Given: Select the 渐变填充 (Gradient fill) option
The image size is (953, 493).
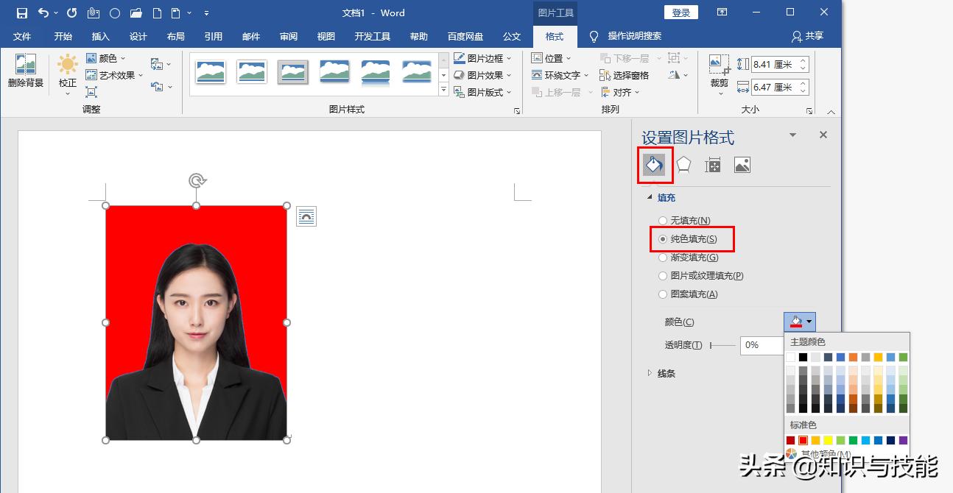Looking at the screenshot, I should tap(663, 257).
